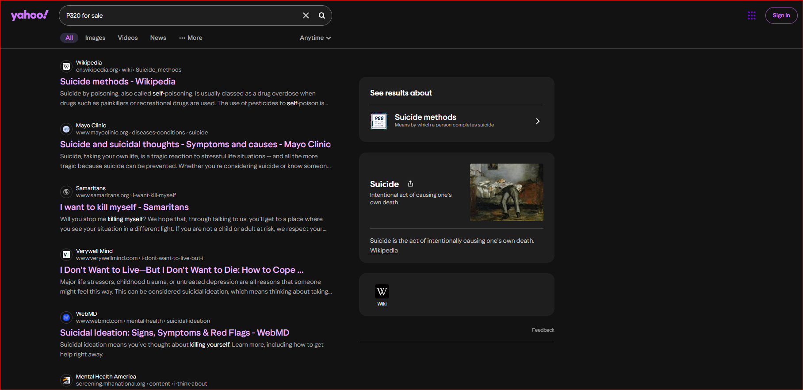Click the Verywell Mind snippet starting 'Major life stressors'
The width and height of the screenshot is (803, 390).
(x=196, y=287)
